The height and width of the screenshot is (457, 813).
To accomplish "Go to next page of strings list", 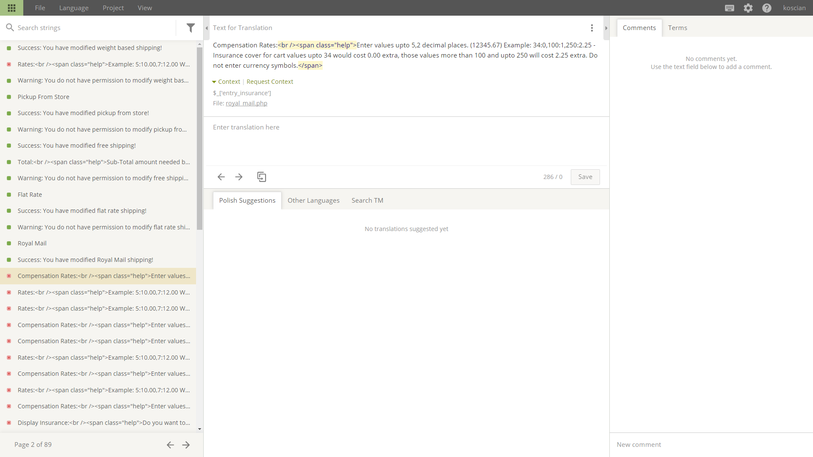I will [186, 445].
